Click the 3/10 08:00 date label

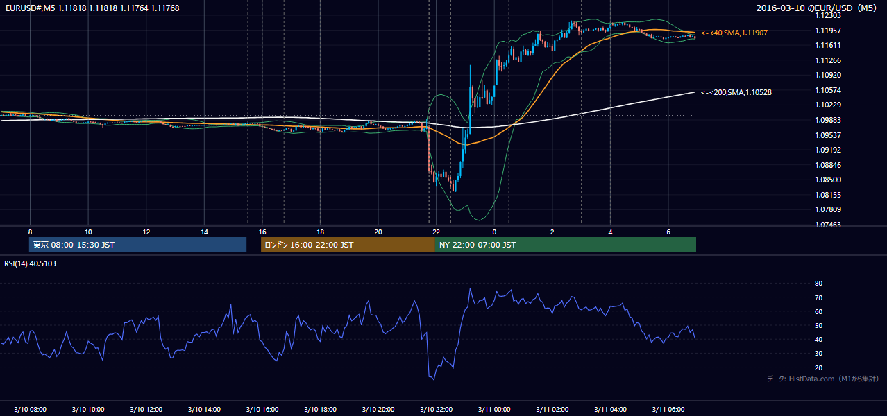point(30,409)
